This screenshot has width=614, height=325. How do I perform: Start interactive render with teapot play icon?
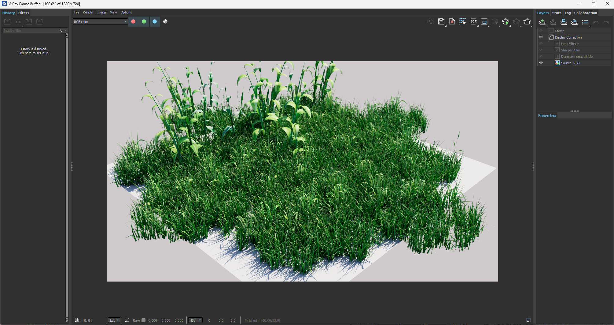tap(506, 22)
